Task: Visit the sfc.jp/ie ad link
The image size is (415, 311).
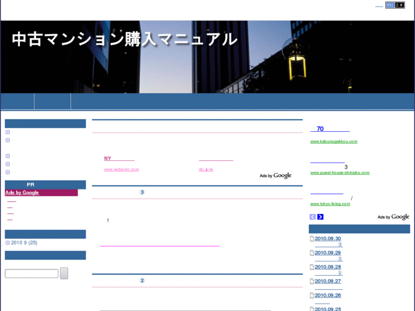Action: [x=206, y=169]
